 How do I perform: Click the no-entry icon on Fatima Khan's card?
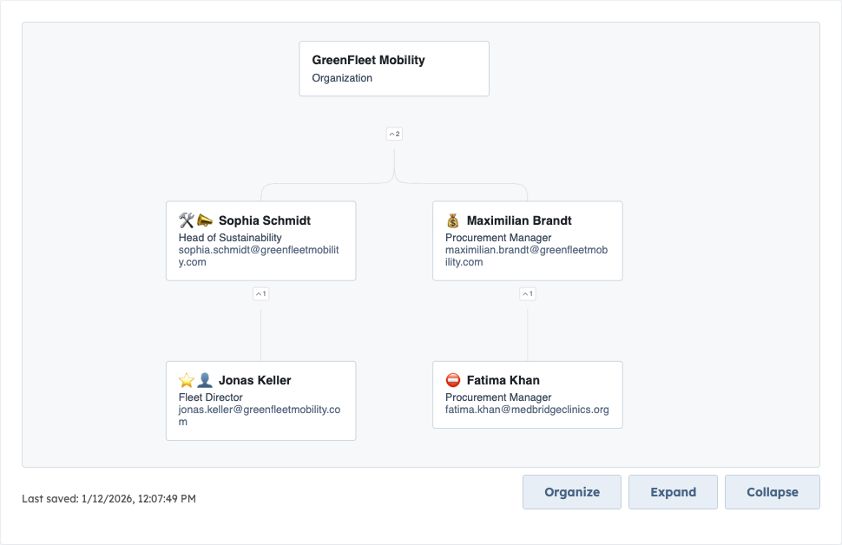click(x=455, y=379)
